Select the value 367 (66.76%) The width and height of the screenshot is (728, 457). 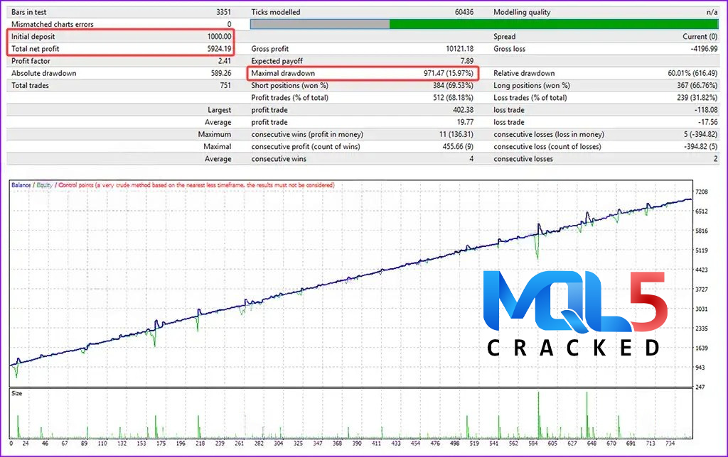pyautogui.click(x=697, y=85)
